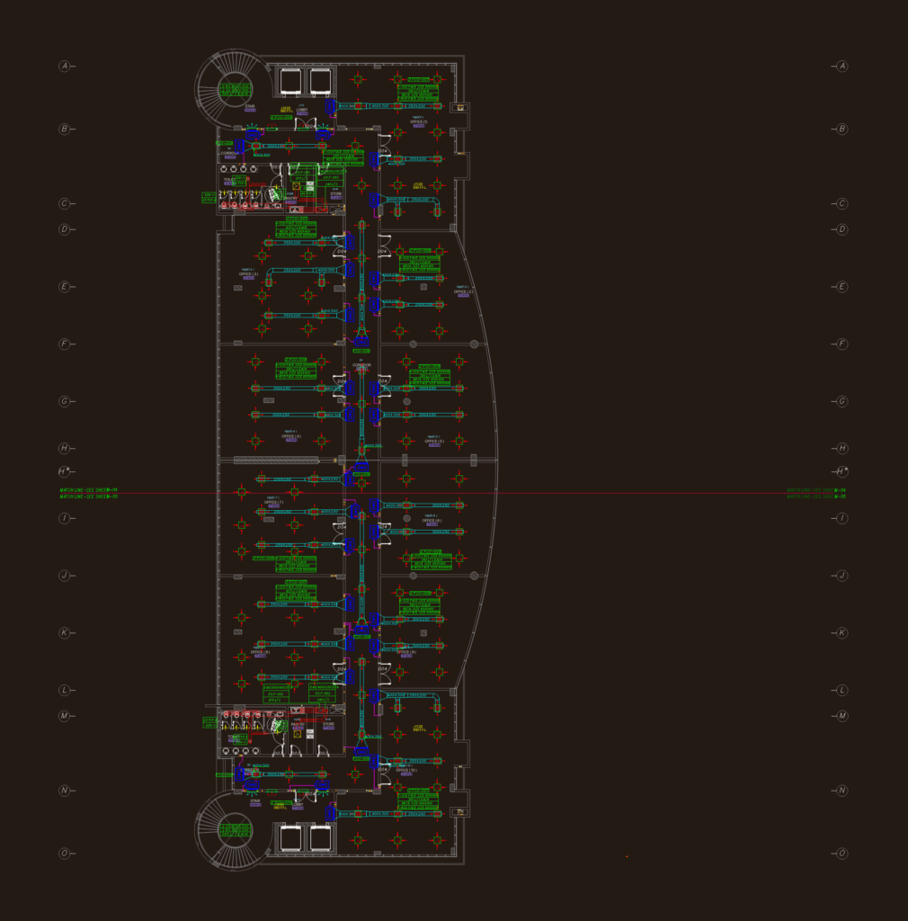The height and width of the screenshot is (921, 908).
Task: Select the yellow pantry symbol in bottom core
Action: click(x=297, y=734)
